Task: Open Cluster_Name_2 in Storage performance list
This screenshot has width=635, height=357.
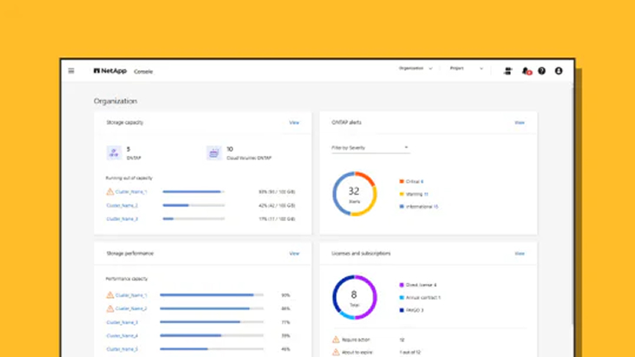Action: tap(131, 308)
